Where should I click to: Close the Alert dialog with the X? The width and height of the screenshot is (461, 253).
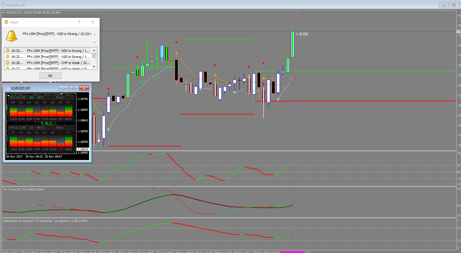click(x=93, y=22)
